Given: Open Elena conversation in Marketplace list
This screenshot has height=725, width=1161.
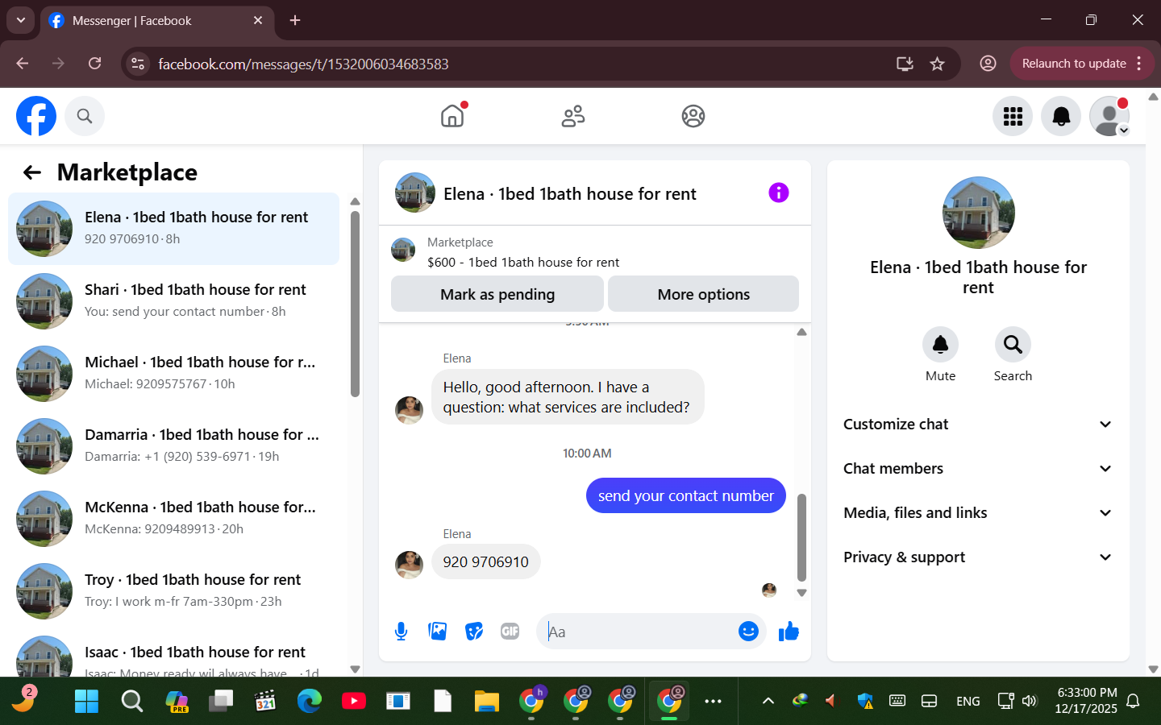Looking at the screenshot, I should pos(173,229).
